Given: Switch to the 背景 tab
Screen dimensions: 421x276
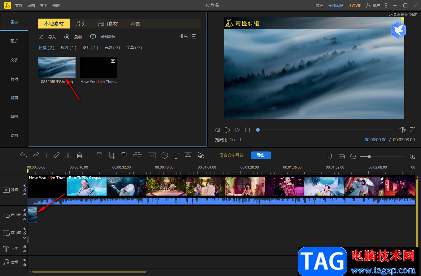Looking at the screenshot, I should (135, 24).
